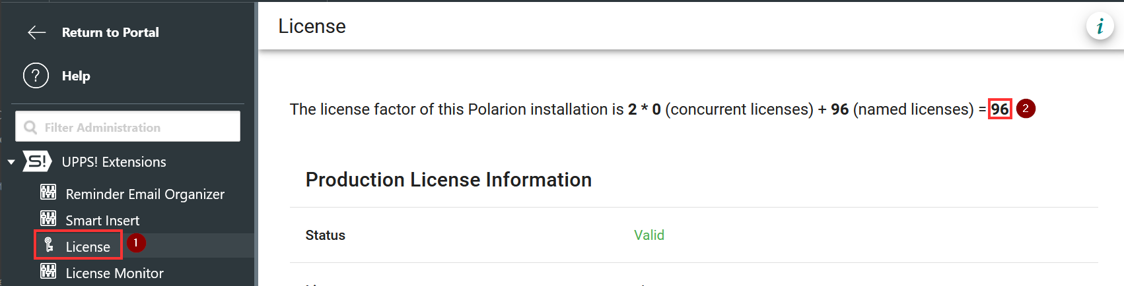Viewport: 1124px width, 286px height.
Task: Click the question mark Help icon
Action: (x=36, y=76)
